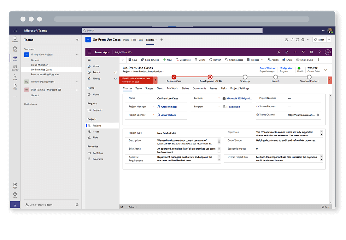Image resolution: width=346 pixels, height=240 pixels.
Task: Open the Grace Windsor project manager link
Action: coord(169,107)
